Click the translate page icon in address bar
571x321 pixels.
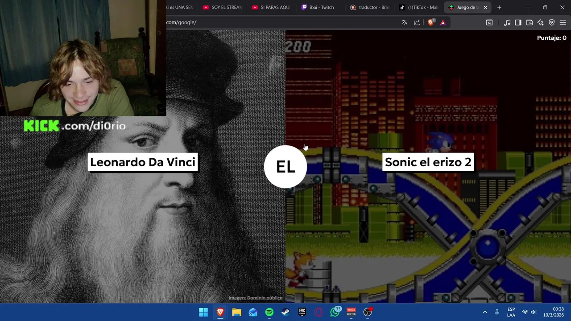[x=404, y=22]
